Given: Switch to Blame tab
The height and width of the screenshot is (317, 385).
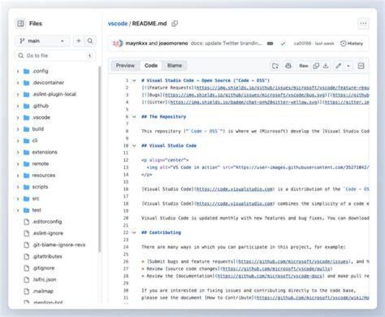Looking at the screenshot, I should pyautogui.click(x=174, y=65).
